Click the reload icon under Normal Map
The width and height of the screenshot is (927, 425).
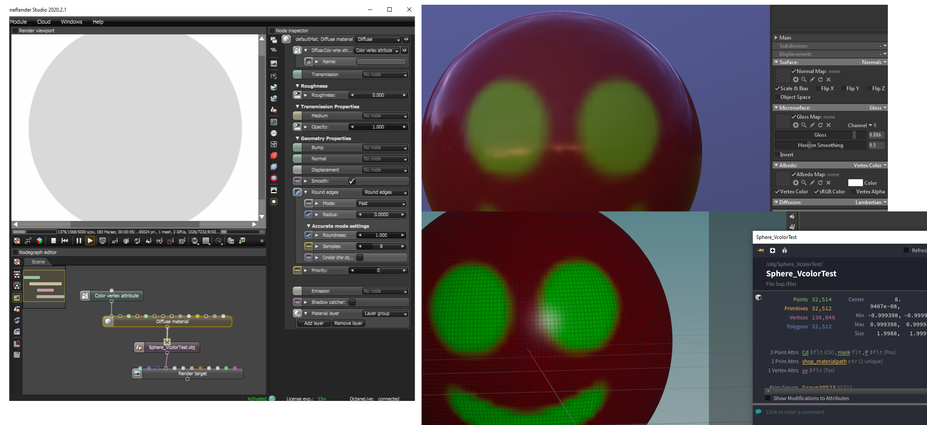click(x=820, y=79)
